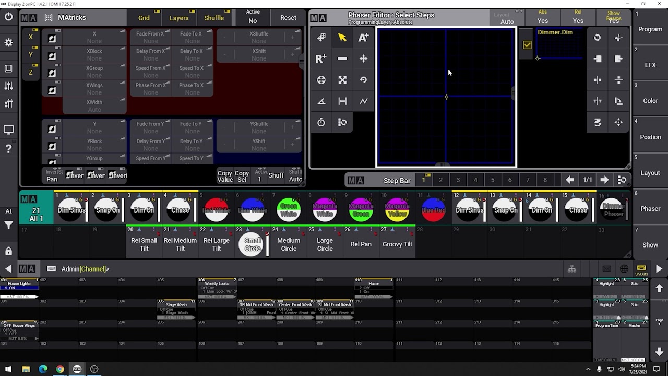Viewport: 668px width, 376px height.
Task: Click the A+ add absolute step icon
Action: click(x=364, y=37)
